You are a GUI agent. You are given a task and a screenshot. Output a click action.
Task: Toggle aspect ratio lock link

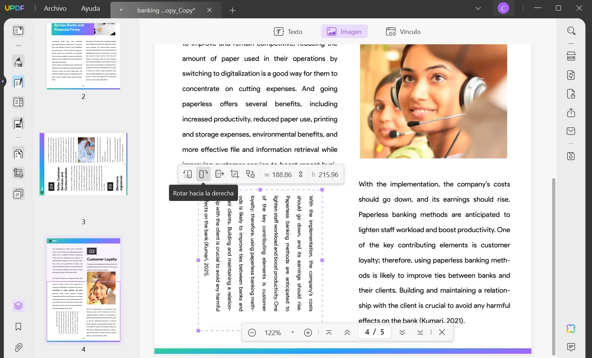coord(301,174)
